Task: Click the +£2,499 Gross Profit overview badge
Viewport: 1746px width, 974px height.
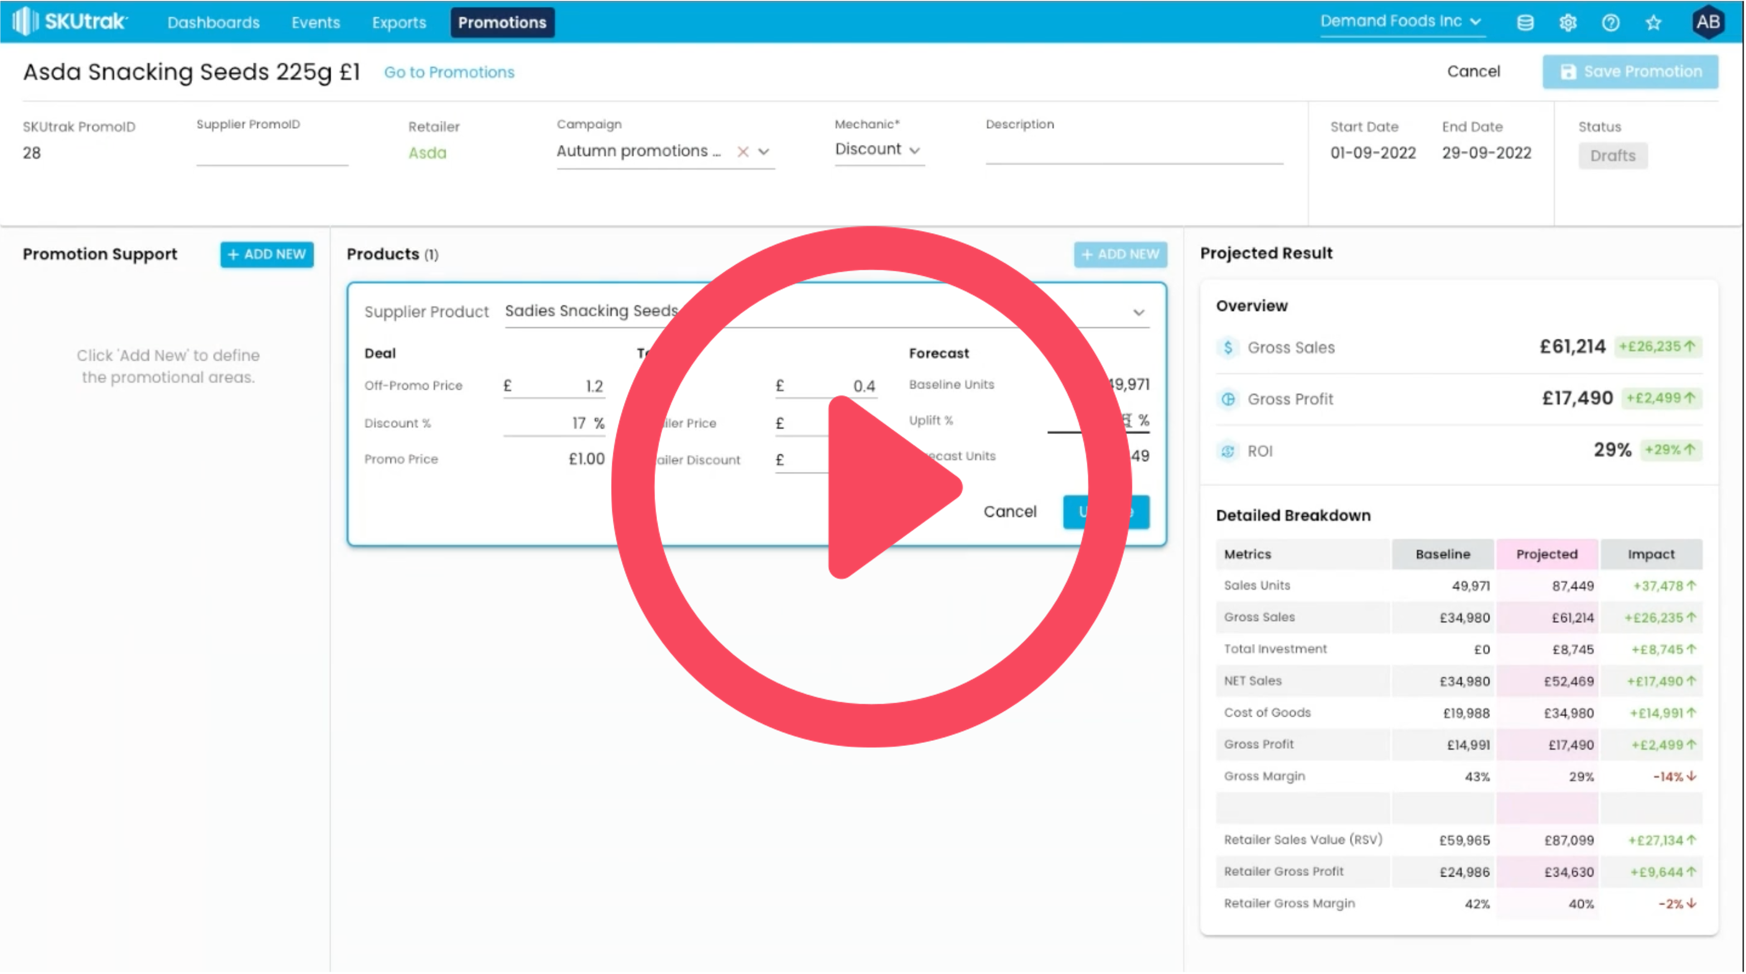Action: pyautogui.click(x=1661, y=398)
